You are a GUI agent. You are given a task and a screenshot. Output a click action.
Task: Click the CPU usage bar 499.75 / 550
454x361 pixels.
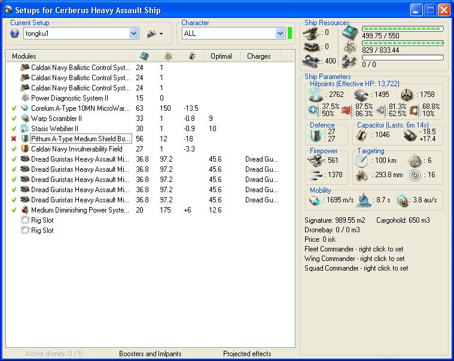(x=403, y=29)
